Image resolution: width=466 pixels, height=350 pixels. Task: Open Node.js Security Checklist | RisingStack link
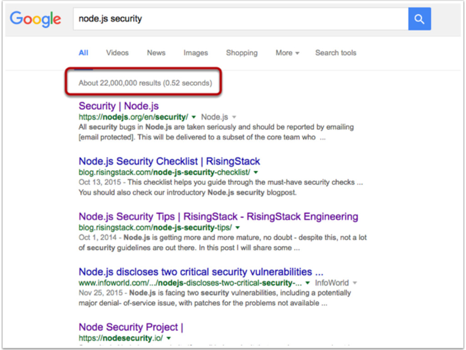click(x=169, y=161)
